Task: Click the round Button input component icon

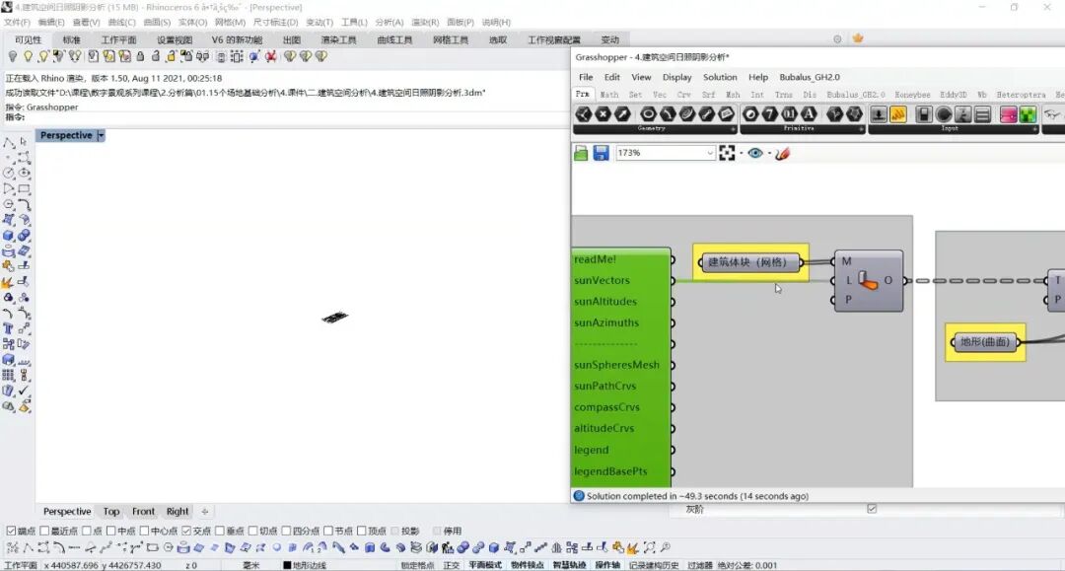Action: click(x=944, y=114)
